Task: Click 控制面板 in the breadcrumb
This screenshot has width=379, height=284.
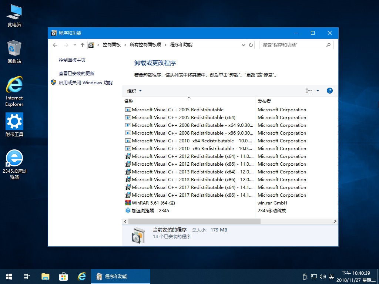Action: [112, 45]
